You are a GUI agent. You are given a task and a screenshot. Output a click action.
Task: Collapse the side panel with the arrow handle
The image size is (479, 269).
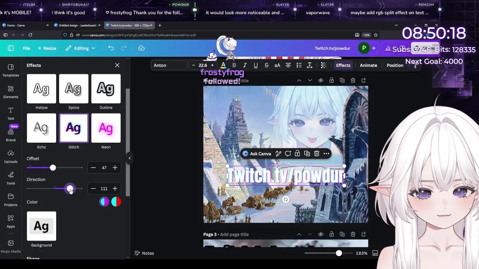[x=129, y=158]
